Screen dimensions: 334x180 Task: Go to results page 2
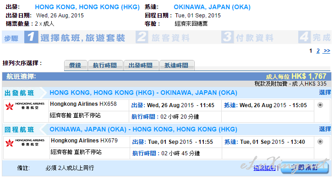[318, 51]
